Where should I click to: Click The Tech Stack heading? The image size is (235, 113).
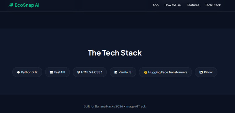click(115, 53)
